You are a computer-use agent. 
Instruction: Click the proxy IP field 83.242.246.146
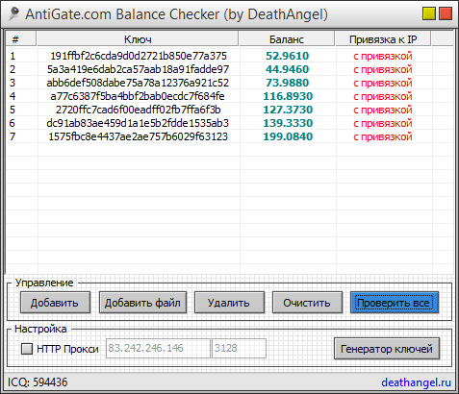pos(158,348)
